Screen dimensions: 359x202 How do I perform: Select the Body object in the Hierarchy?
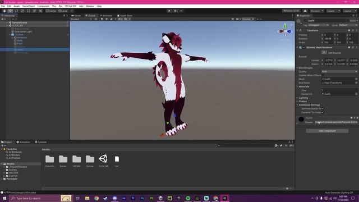20,40
